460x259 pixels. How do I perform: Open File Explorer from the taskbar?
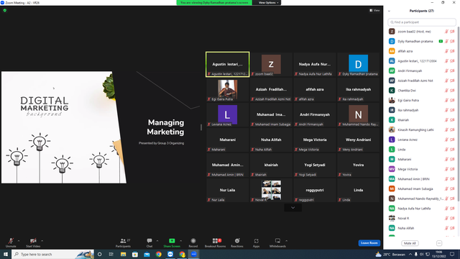123,254
